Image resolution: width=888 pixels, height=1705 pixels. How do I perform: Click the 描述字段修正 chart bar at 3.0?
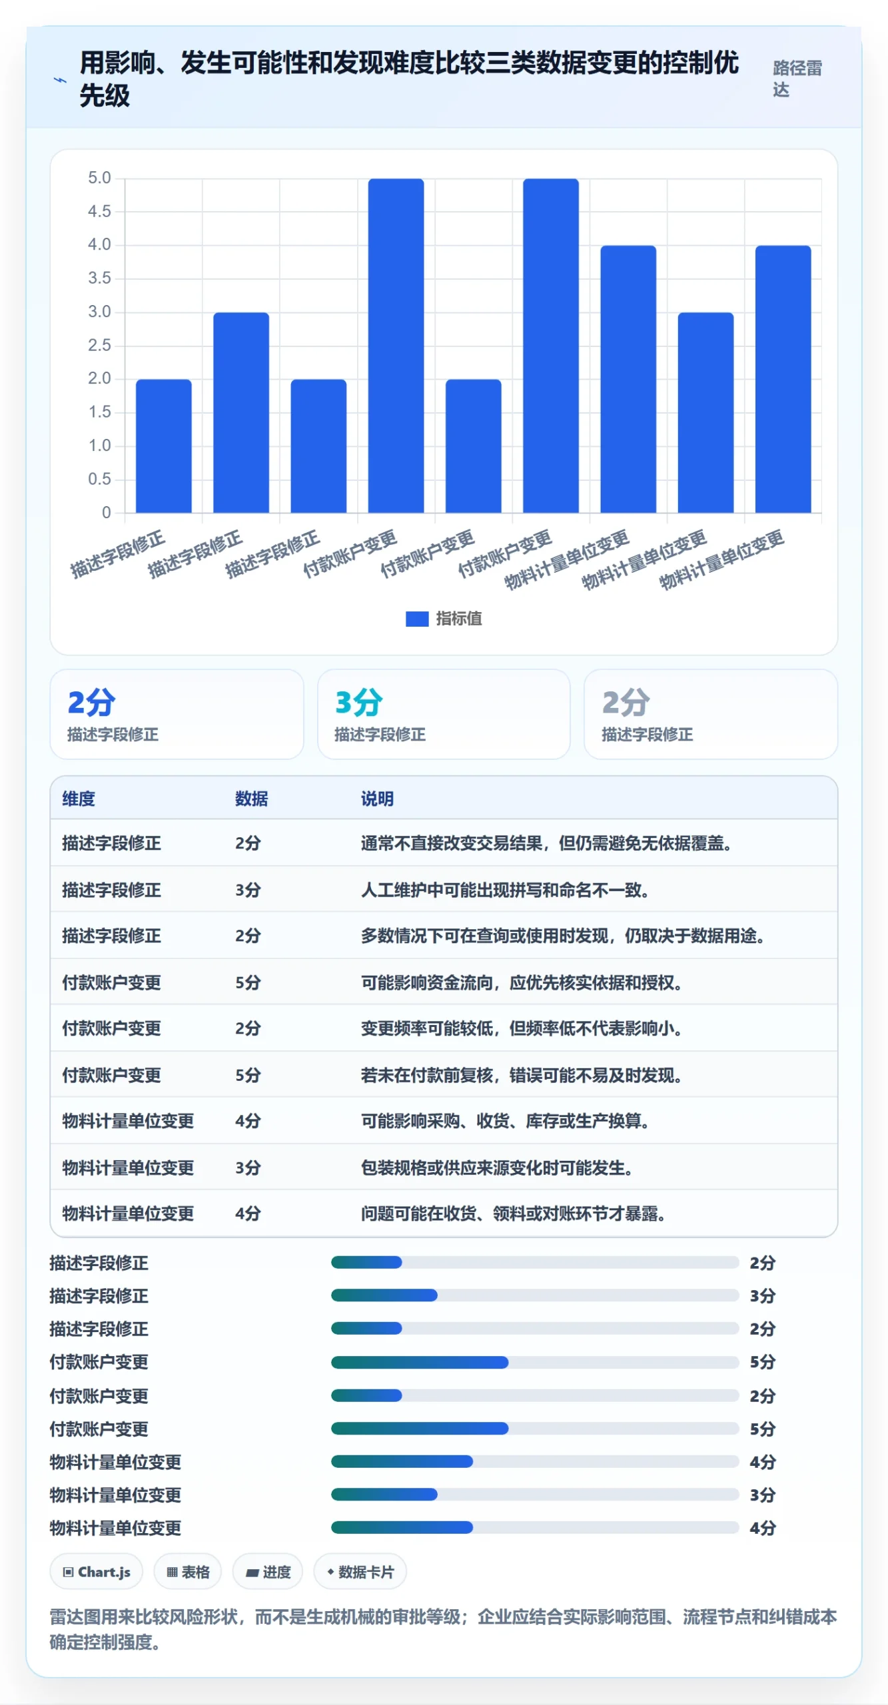coord(241,412)
